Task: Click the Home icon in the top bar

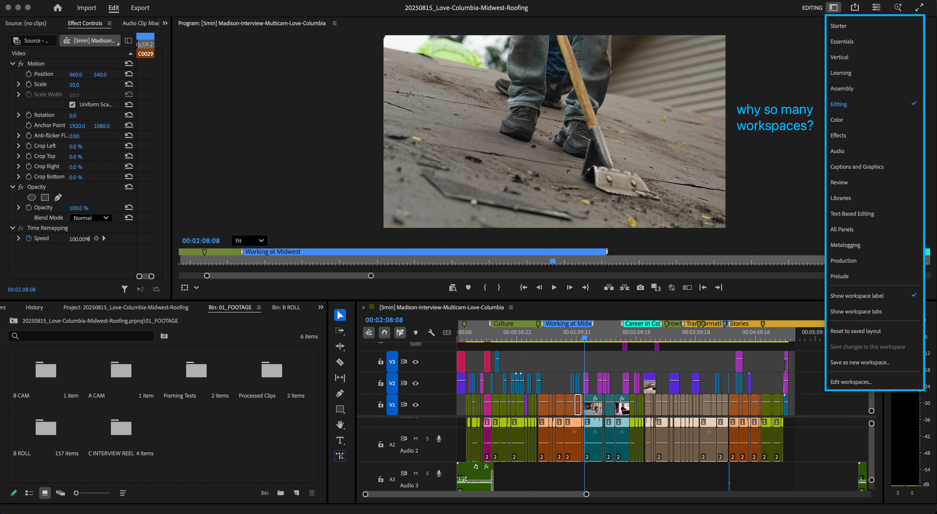Action: [57, 8]
